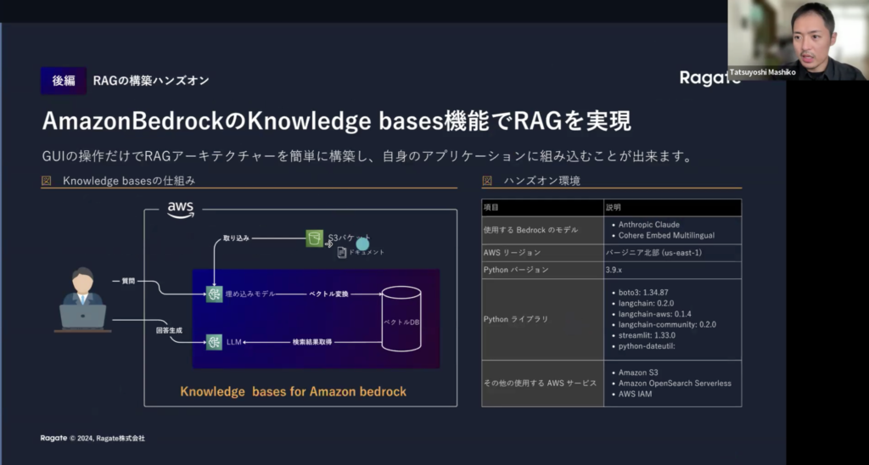Click the green S3 bucket icon
The width and height of the screenshot is (869, 465).
click(x=314, y=239)
